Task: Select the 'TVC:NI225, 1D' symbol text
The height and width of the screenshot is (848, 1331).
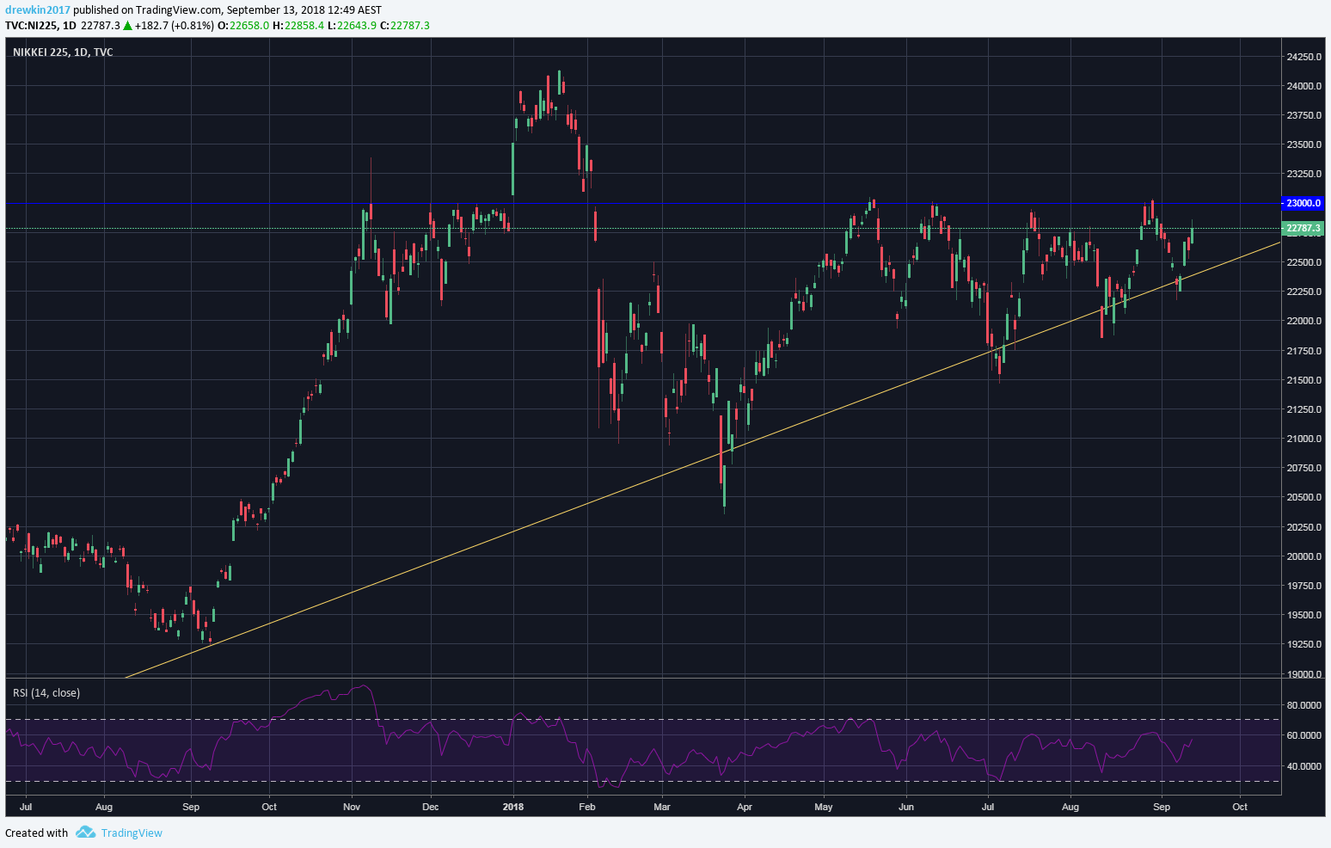Action: point(40,26)
